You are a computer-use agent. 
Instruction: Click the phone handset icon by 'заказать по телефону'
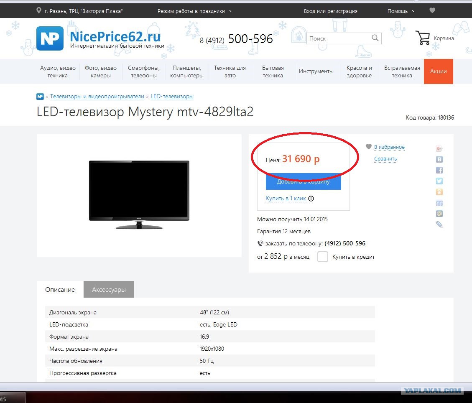pos(260,243)
